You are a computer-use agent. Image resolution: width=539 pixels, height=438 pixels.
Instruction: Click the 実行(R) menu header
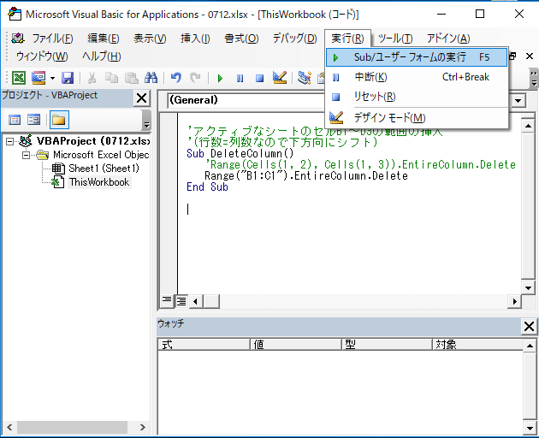click(347, 38)
